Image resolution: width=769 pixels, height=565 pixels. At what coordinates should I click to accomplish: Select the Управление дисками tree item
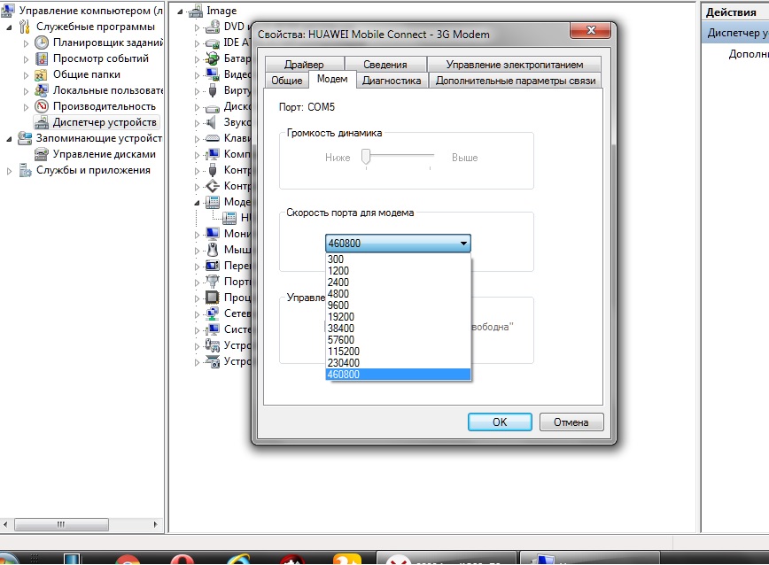click(104, 154)
